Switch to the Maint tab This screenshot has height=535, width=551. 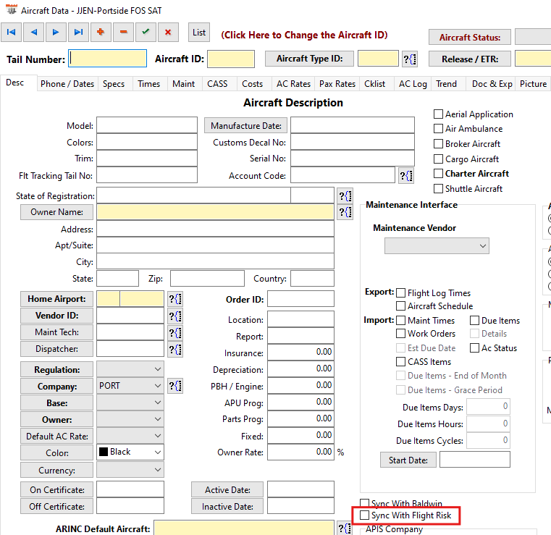click(183, 84)
